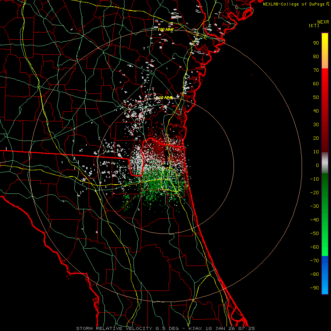The width and height of the screenshot is (331, 331).
Task: Click the -80 tick label on velocity scale
Action: [x=314, y=274]
